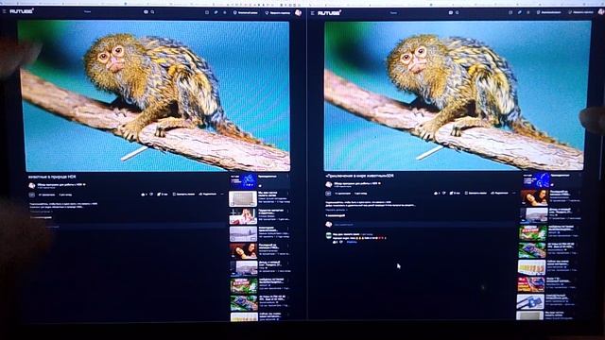Image resolution: width=605 pixels, height=340 pixels.
Task: Click the left window video player with the monkey
Action: click(154, 95)
